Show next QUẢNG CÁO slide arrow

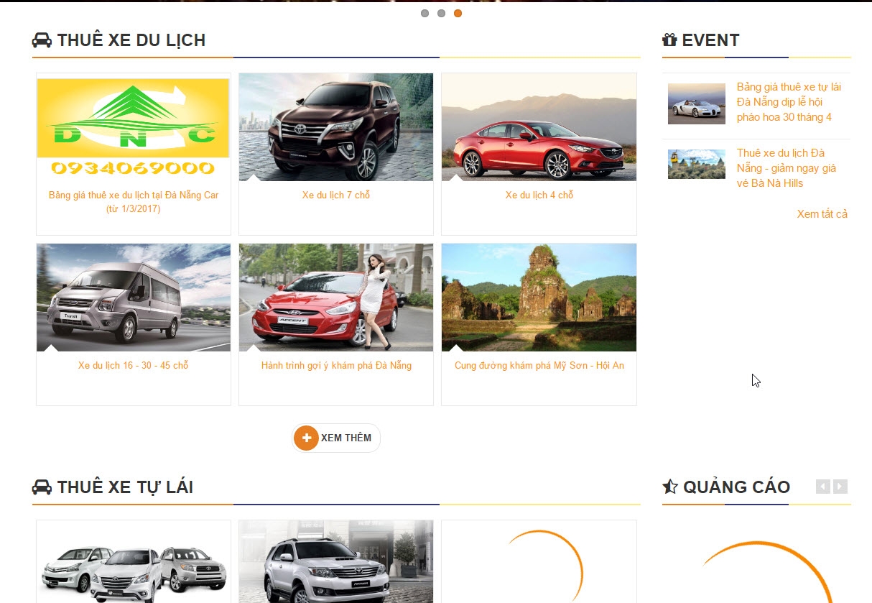840,487
